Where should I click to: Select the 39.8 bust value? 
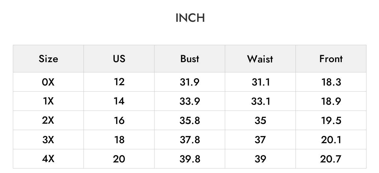coord(189,159)
